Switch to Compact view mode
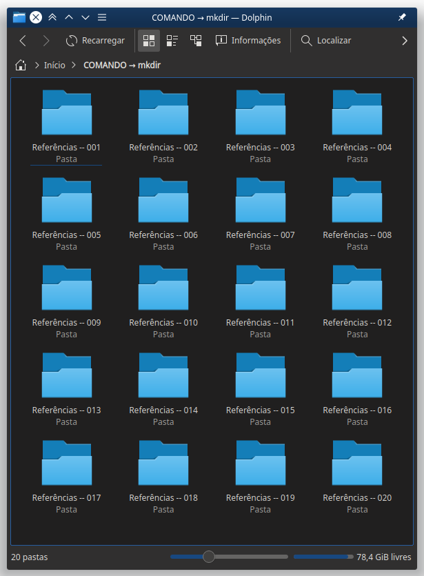Image resolution: width=424 pixels, height=576 pixels. point(172,41)
